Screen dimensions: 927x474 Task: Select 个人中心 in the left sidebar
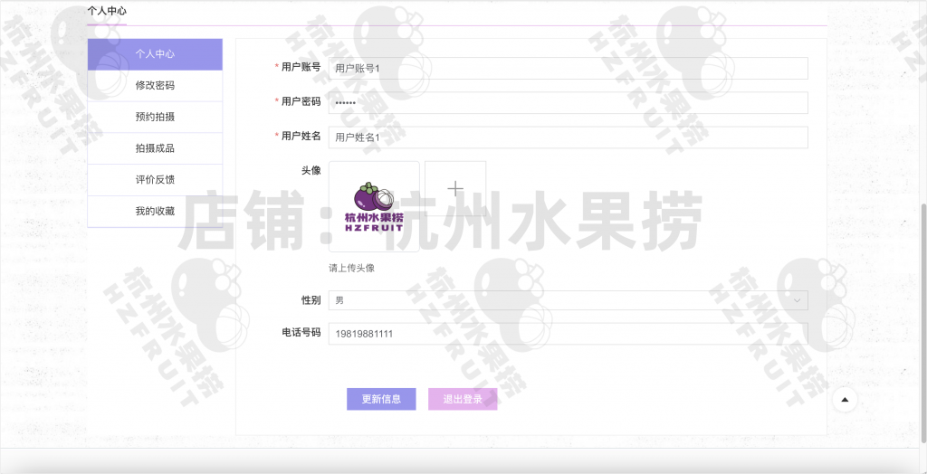(155, 54)
